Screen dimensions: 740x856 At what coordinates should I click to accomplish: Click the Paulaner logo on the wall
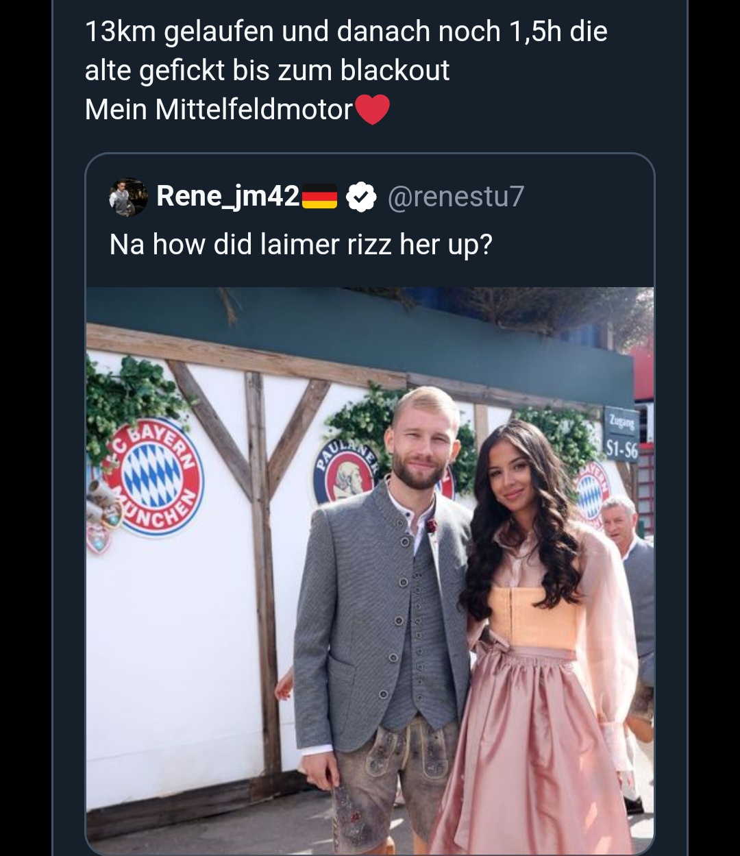click(345, 471)
